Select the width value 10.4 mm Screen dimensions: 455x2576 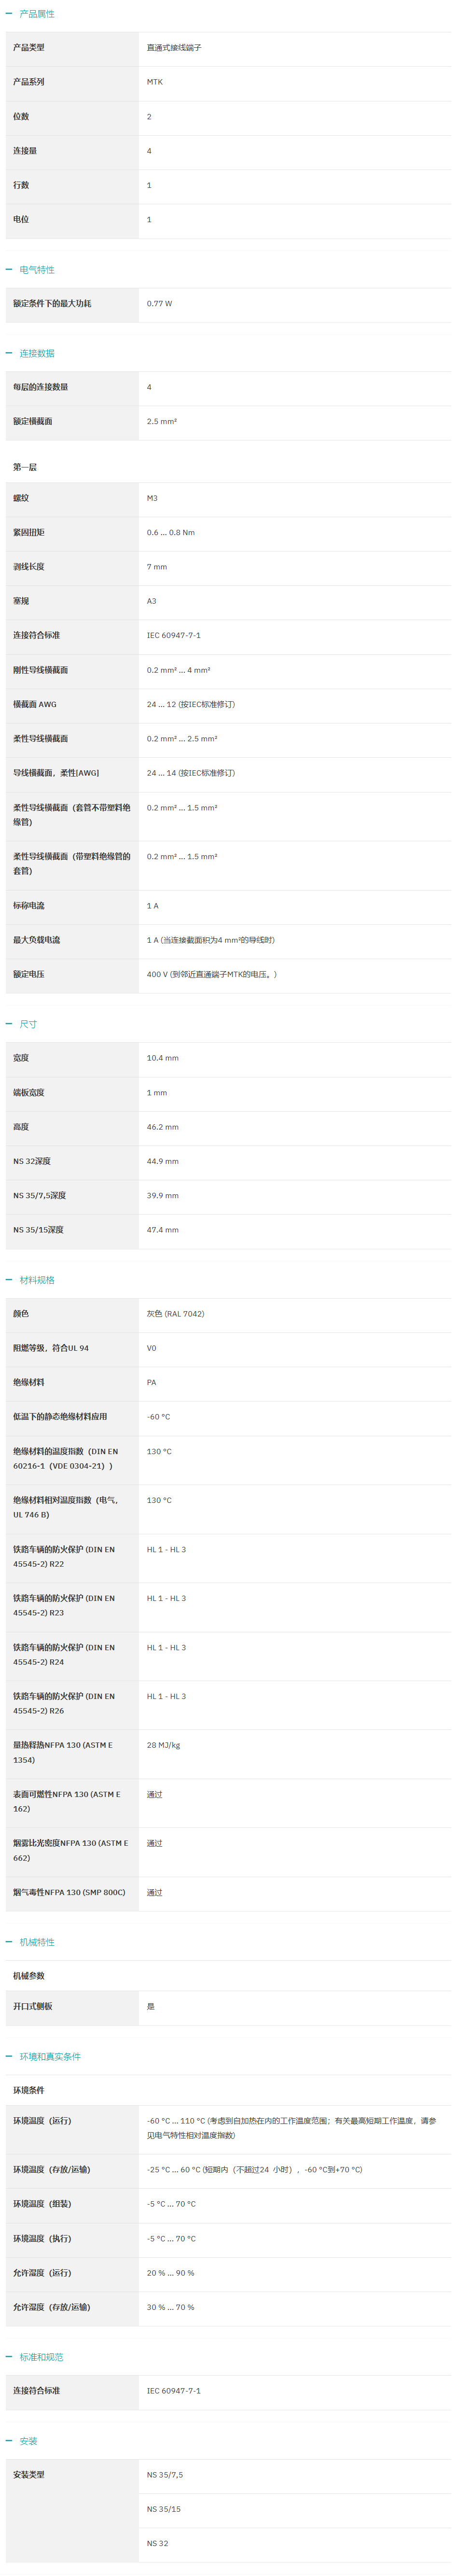coord(163,1058)
